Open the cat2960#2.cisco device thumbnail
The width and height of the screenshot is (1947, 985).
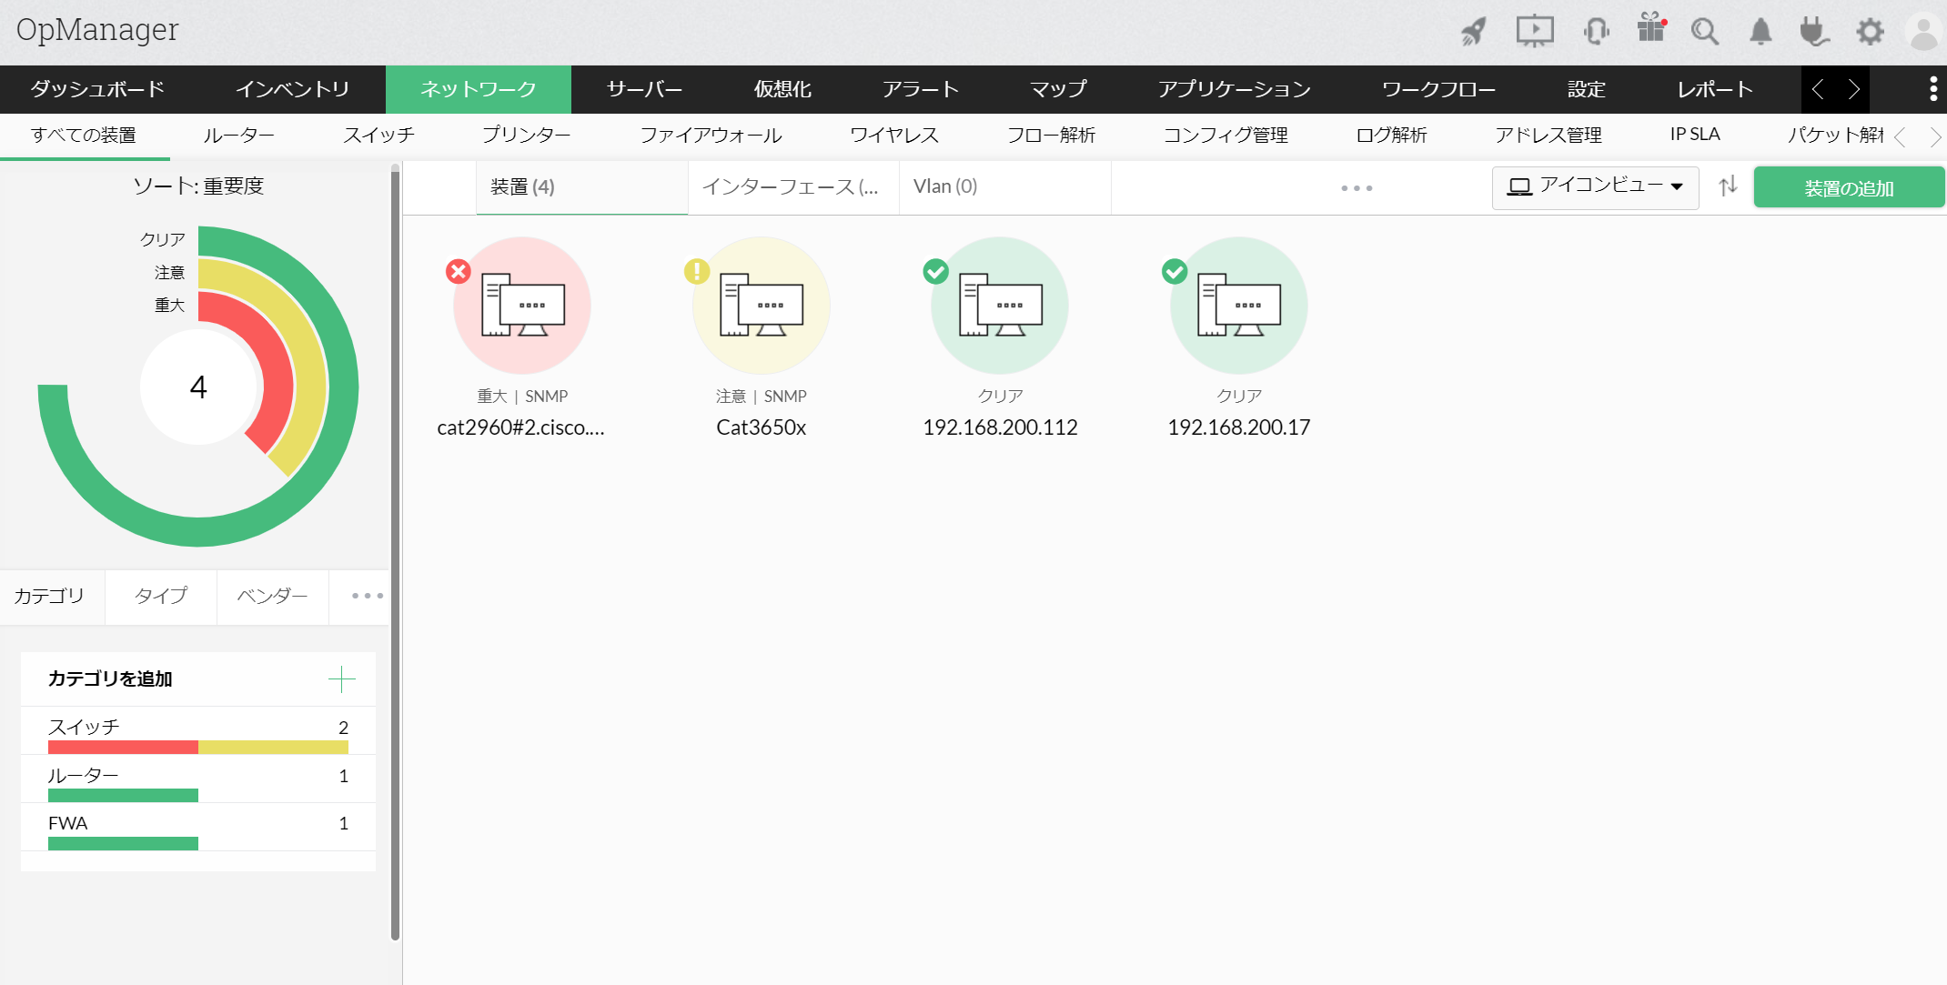pos(522,306)
